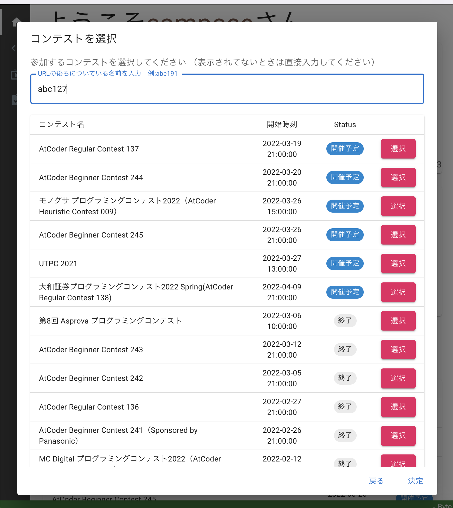This screenshot has height=508, width=453.
Task: Click start time 2022-02-27 21:00:00
Action: pos(282,407)
